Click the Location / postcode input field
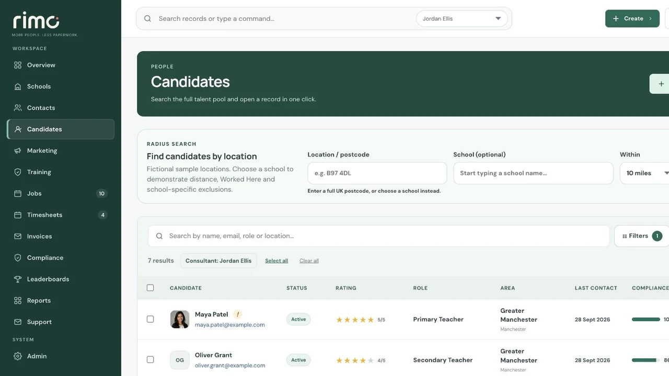 point(377,173)
